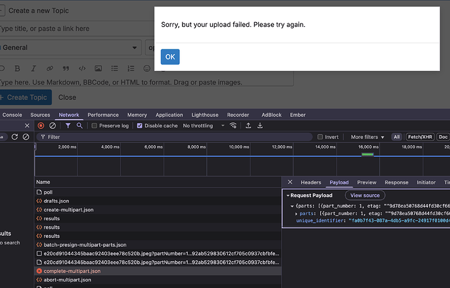Insert a hyperlink via the composer toolbar
The height and width of the screenshot is (288, 450).
pyautogui.click(x=50, y=68)
